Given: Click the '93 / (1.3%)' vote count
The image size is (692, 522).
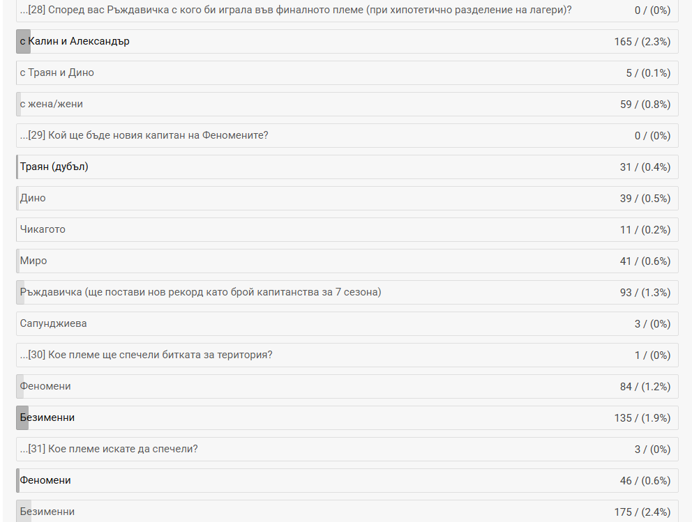Looking at the screenshot, I should click(x=645, y=293).
